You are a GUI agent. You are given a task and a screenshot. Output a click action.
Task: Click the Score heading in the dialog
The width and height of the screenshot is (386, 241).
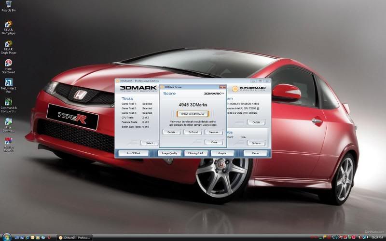(x=169, y=94)
